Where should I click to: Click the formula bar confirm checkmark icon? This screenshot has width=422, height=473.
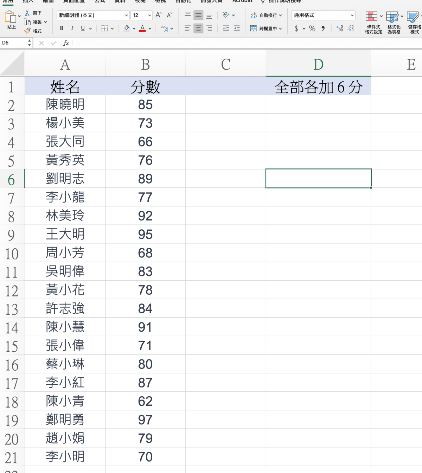click(53, 43)
